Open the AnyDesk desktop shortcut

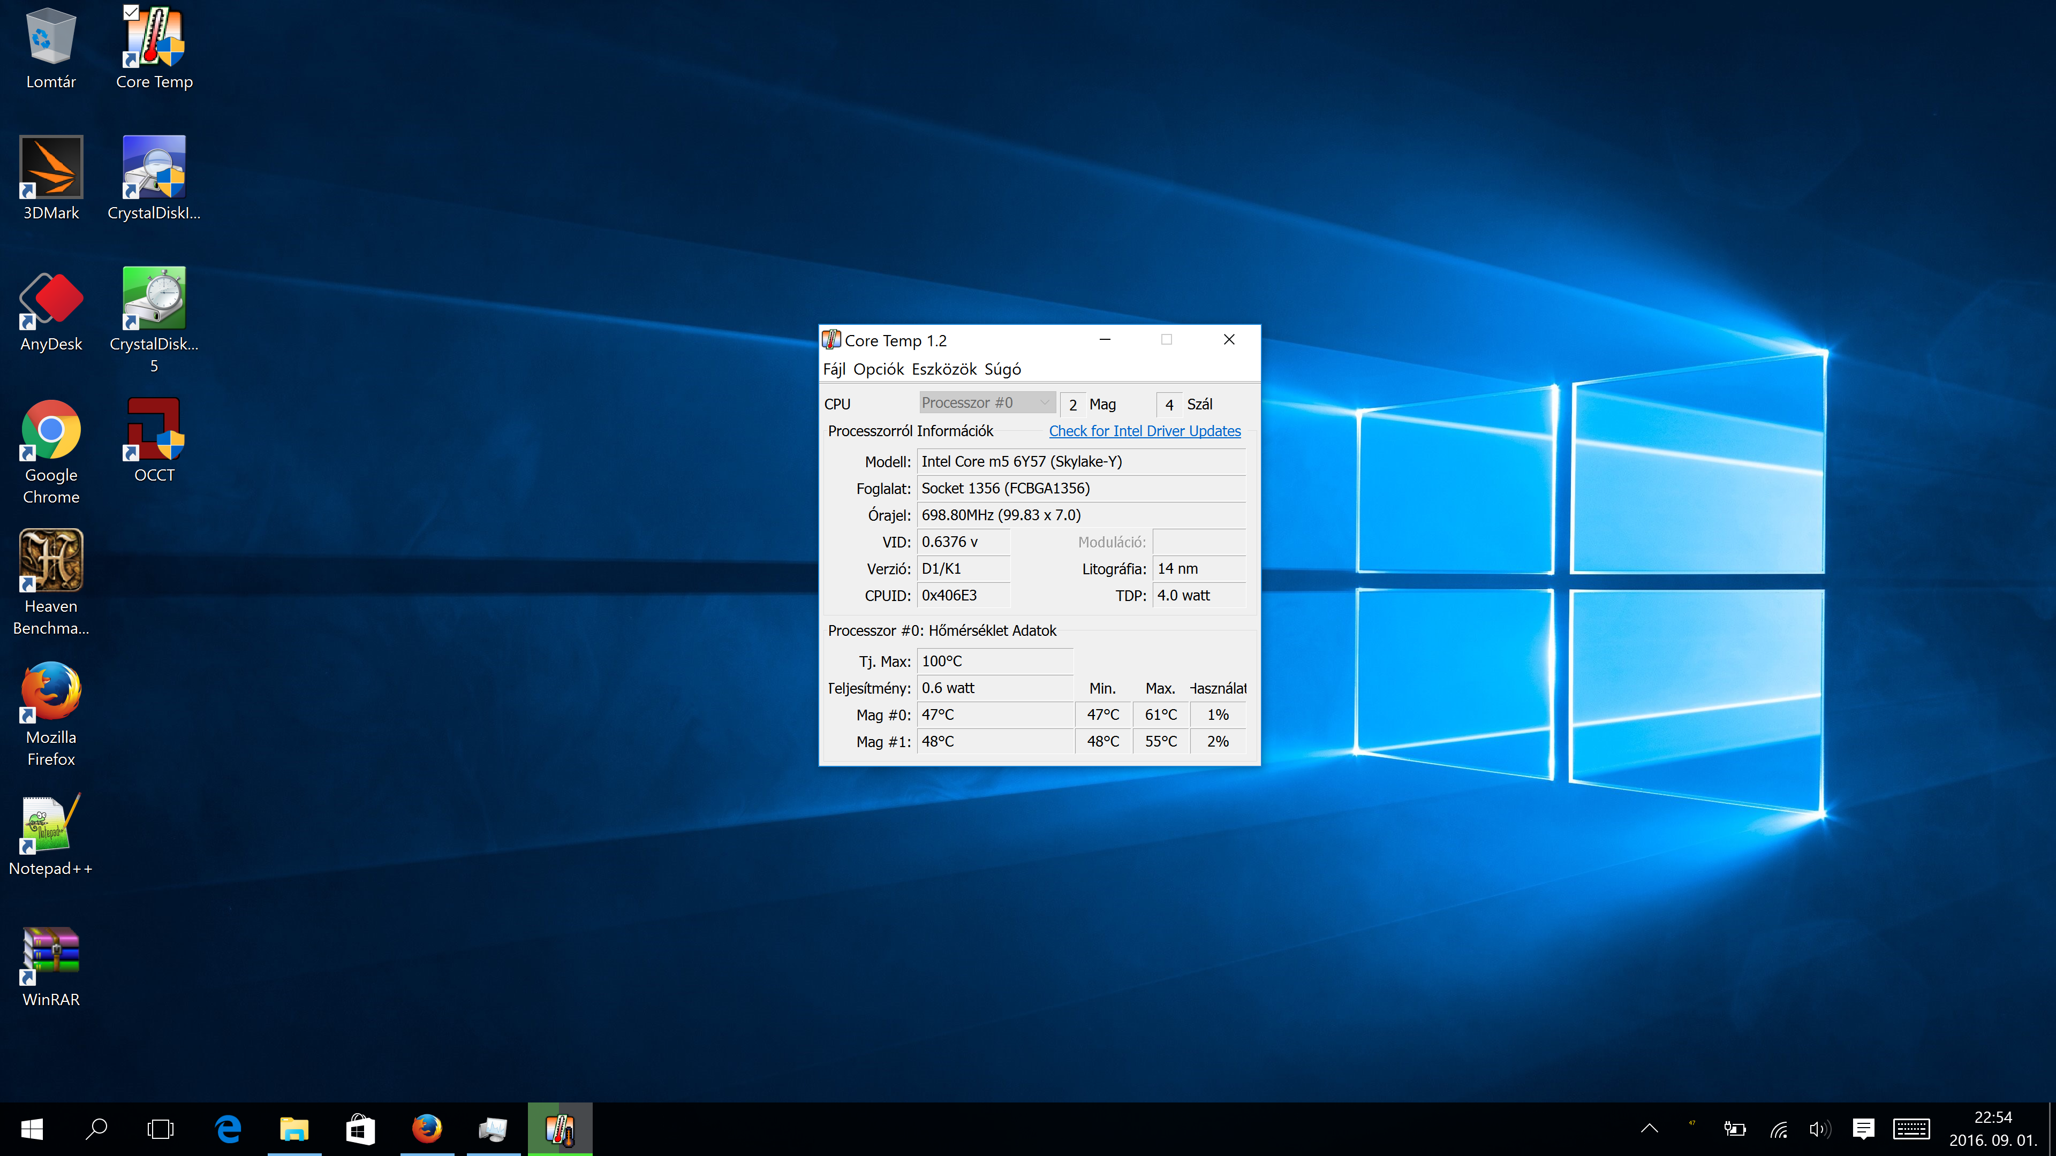tap(51, 299)
